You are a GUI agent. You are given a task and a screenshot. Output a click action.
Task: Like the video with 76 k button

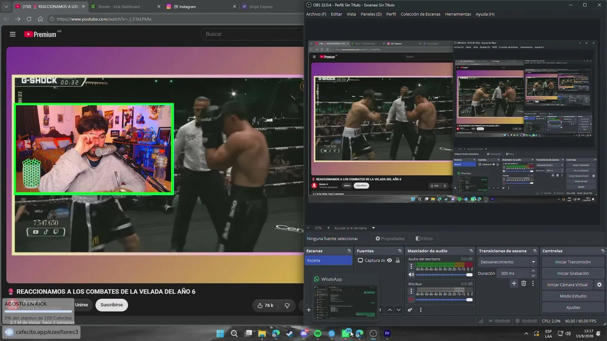pos(266,305)
